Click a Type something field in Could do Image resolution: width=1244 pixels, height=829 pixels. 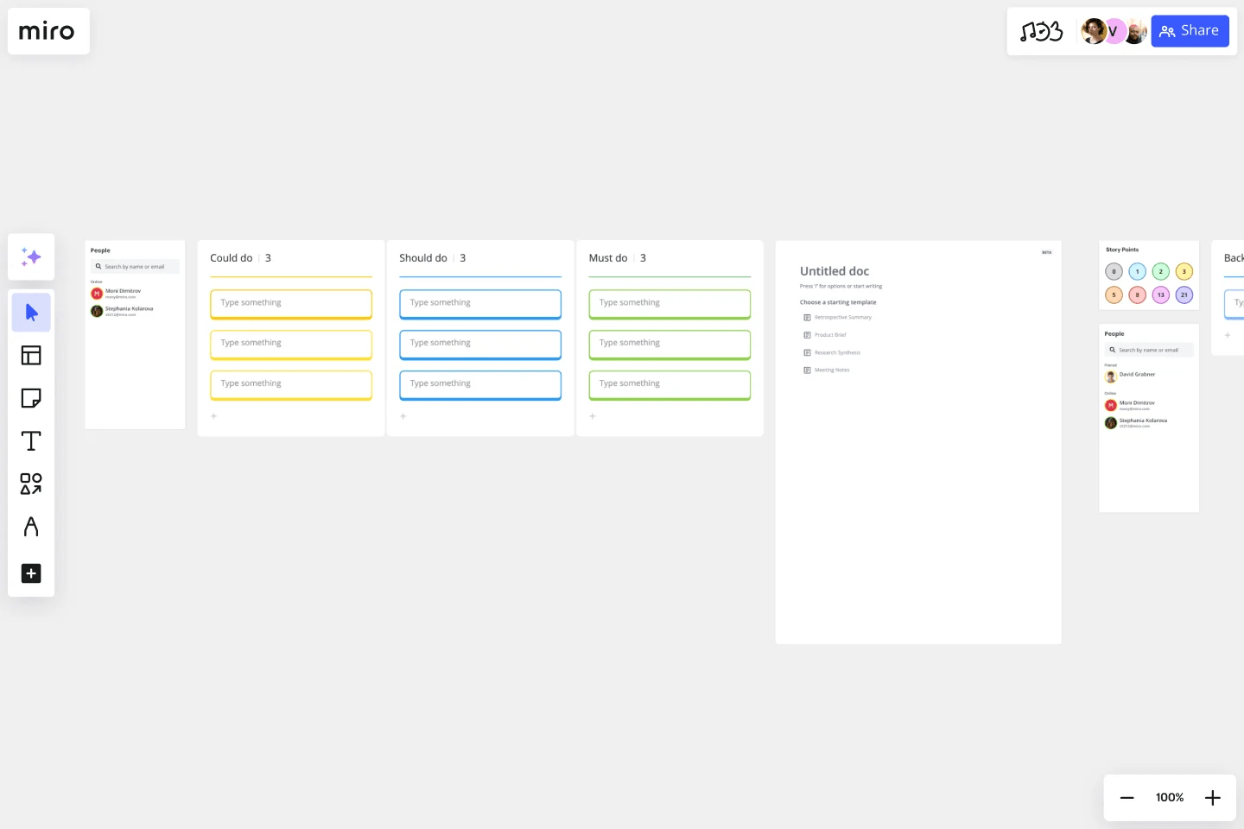point(291,303)
